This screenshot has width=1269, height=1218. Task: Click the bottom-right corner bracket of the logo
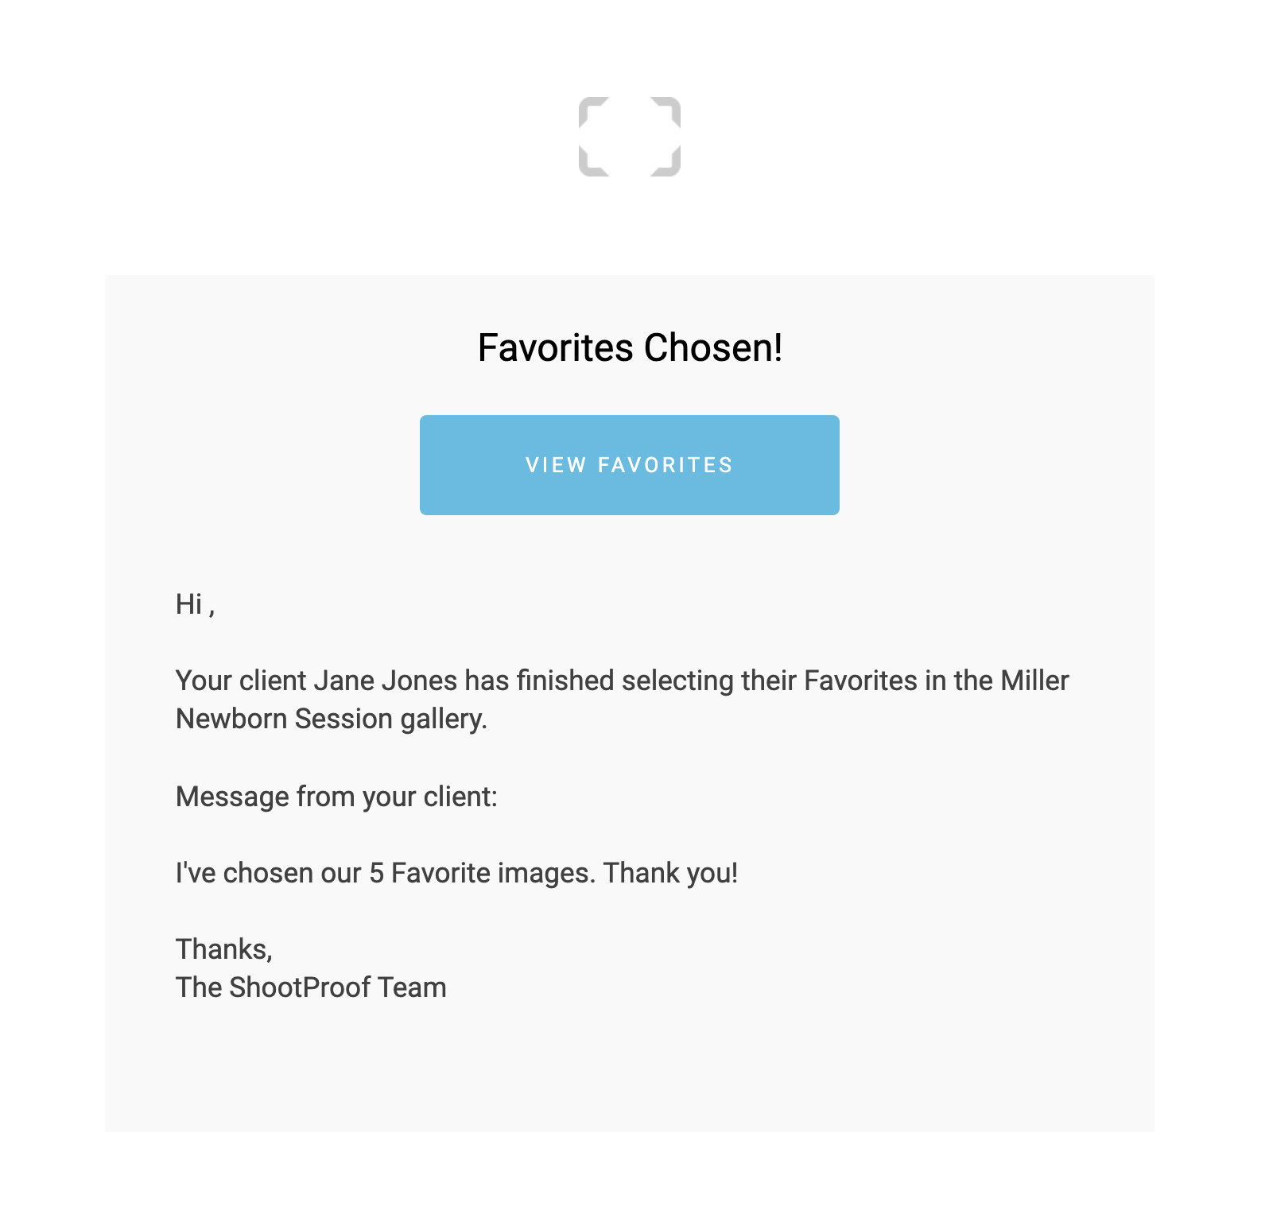[666, 162]
